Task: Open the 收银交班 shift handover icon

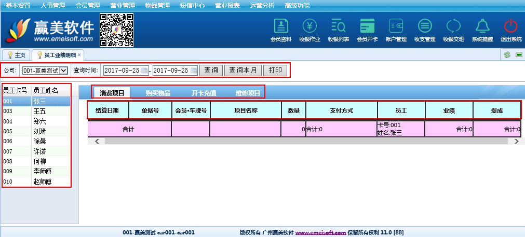Action: [453, 26]
